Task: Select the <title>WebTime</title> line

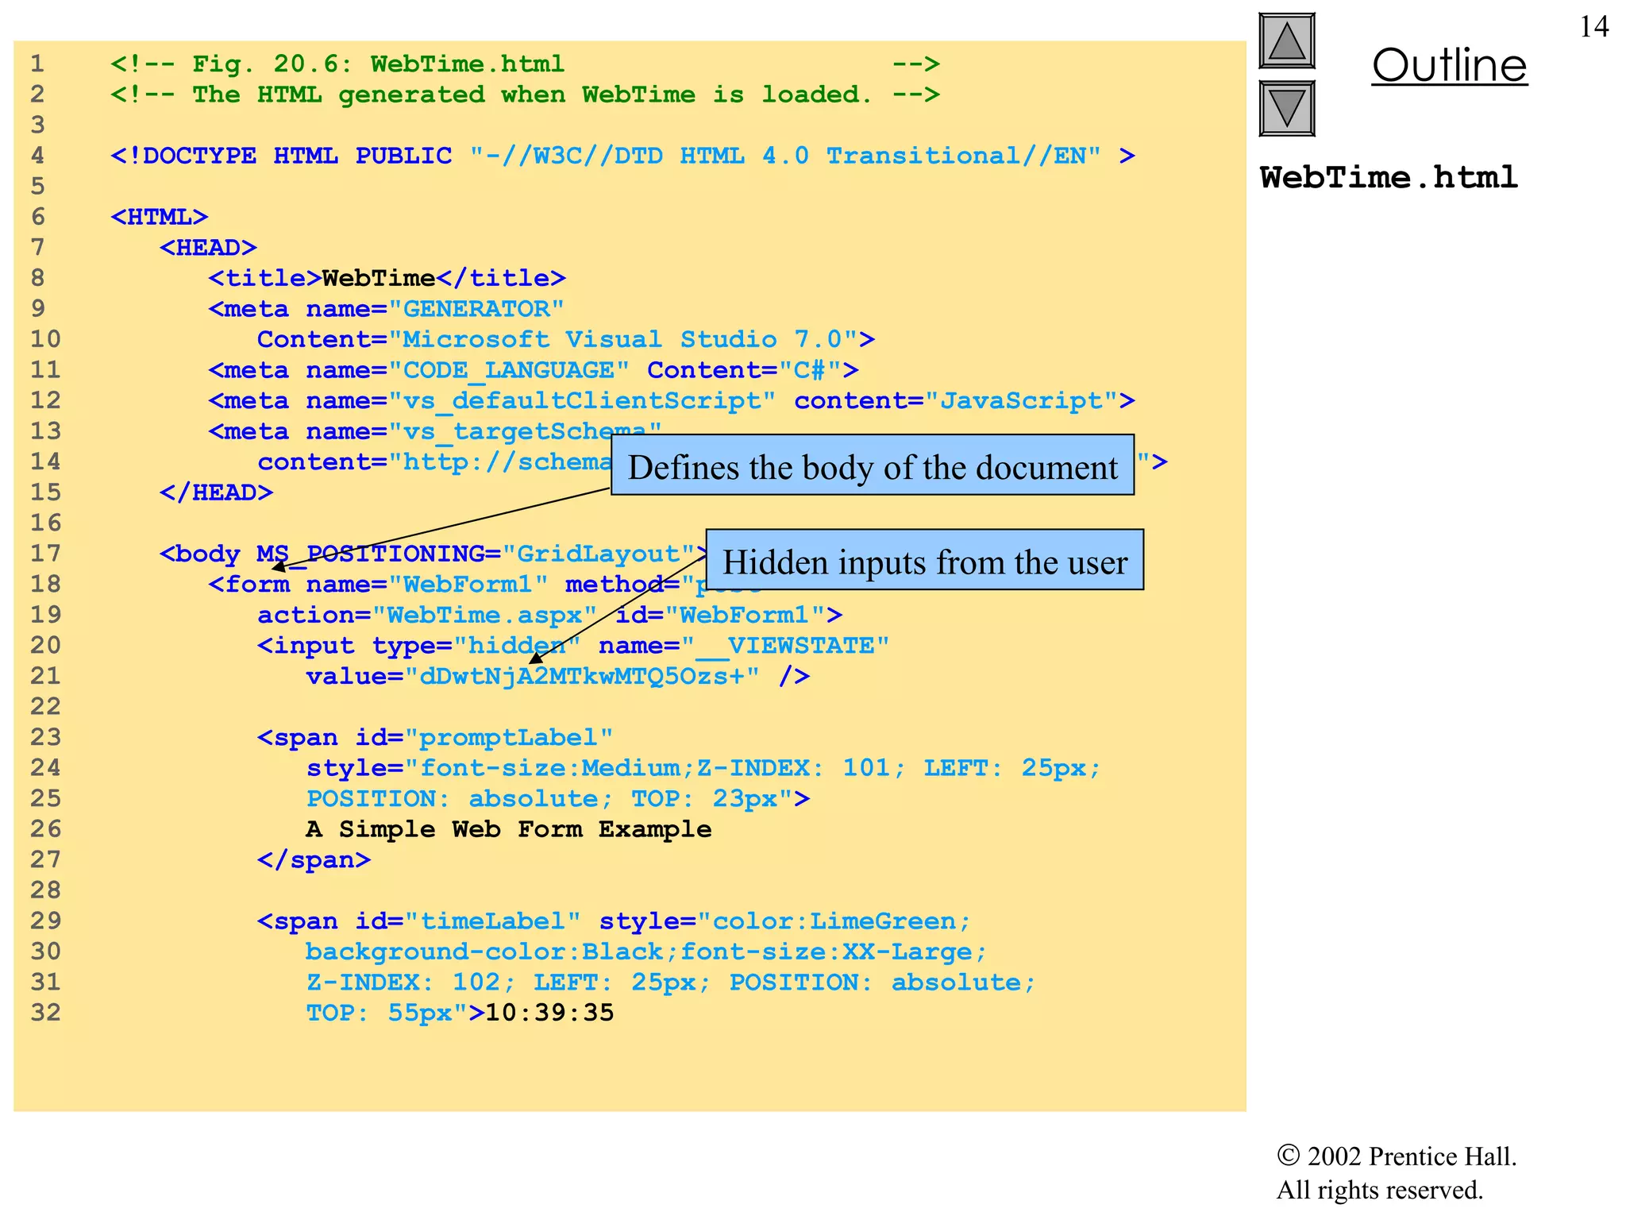Action: point(387,278)
